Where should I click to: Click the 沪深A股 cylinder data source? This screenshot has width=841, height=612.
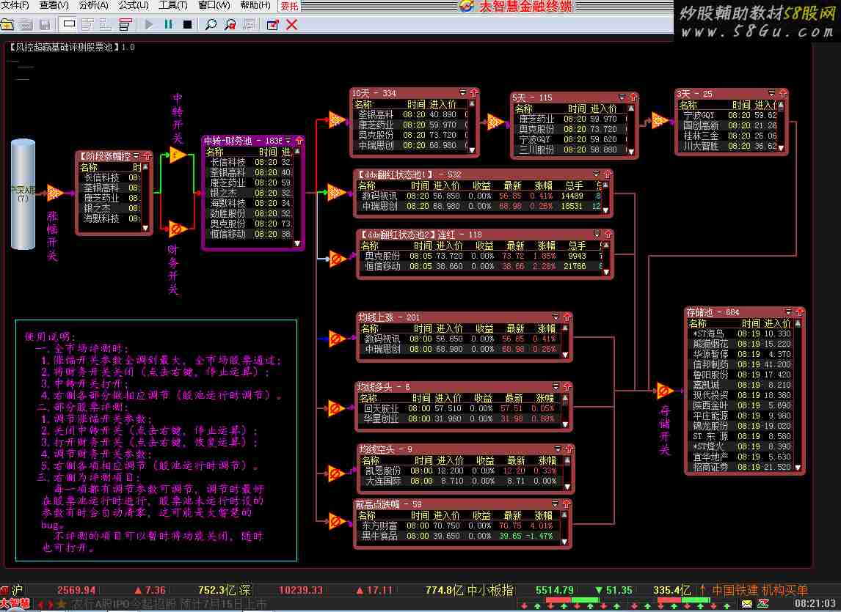(x=23, y=194)
